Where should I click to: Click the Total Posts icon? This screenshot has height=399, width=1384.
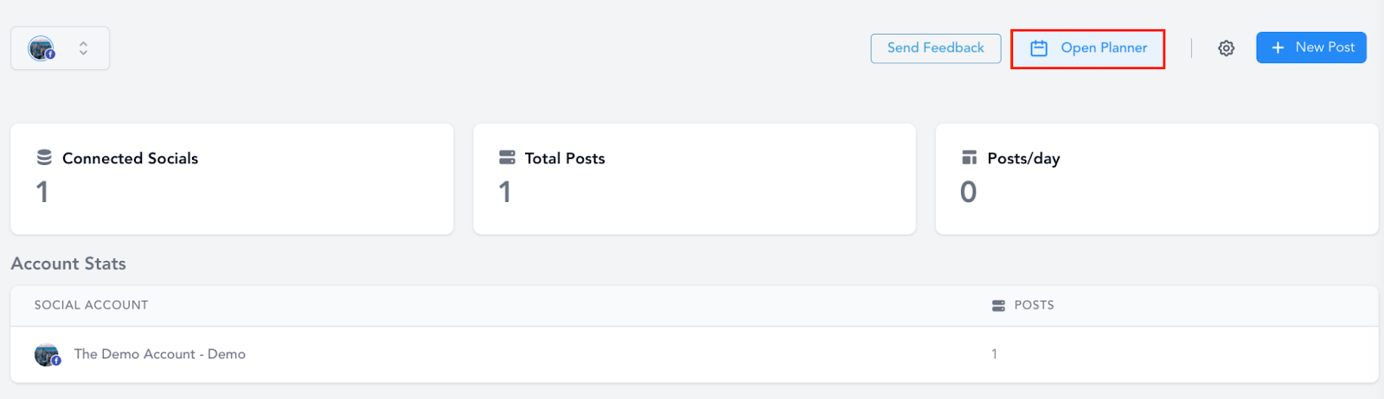click(x=507, y=157)
